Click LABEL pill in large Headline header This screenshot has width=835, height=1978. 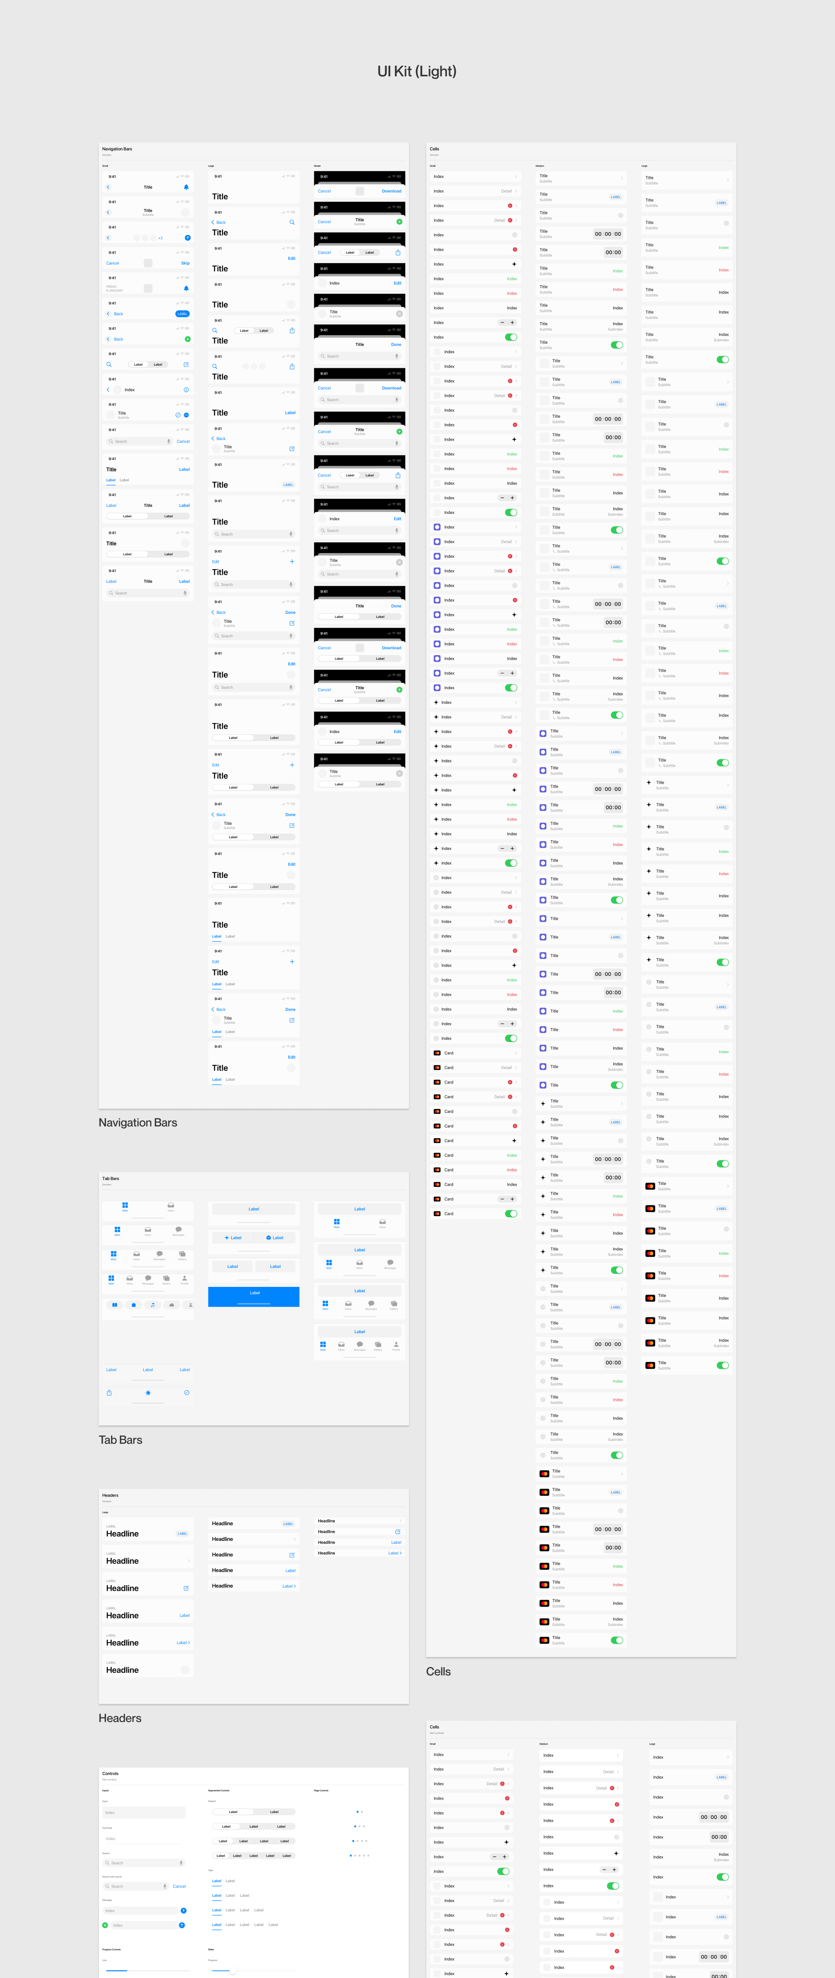click(x=182, y=1534)
